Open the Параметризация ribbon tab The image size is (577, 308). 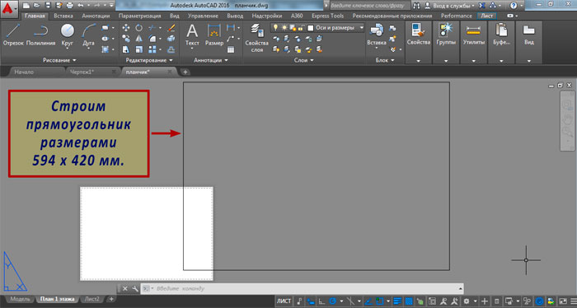(x=139, y=16)
